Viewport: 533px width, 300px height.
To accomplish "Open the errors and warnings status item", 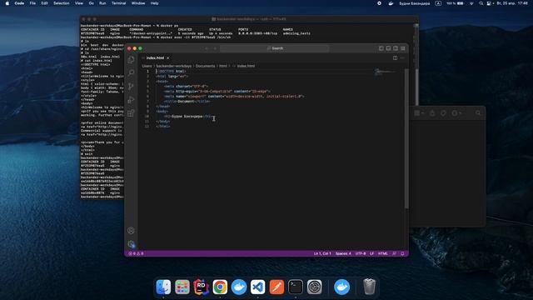I will (136, 253).
